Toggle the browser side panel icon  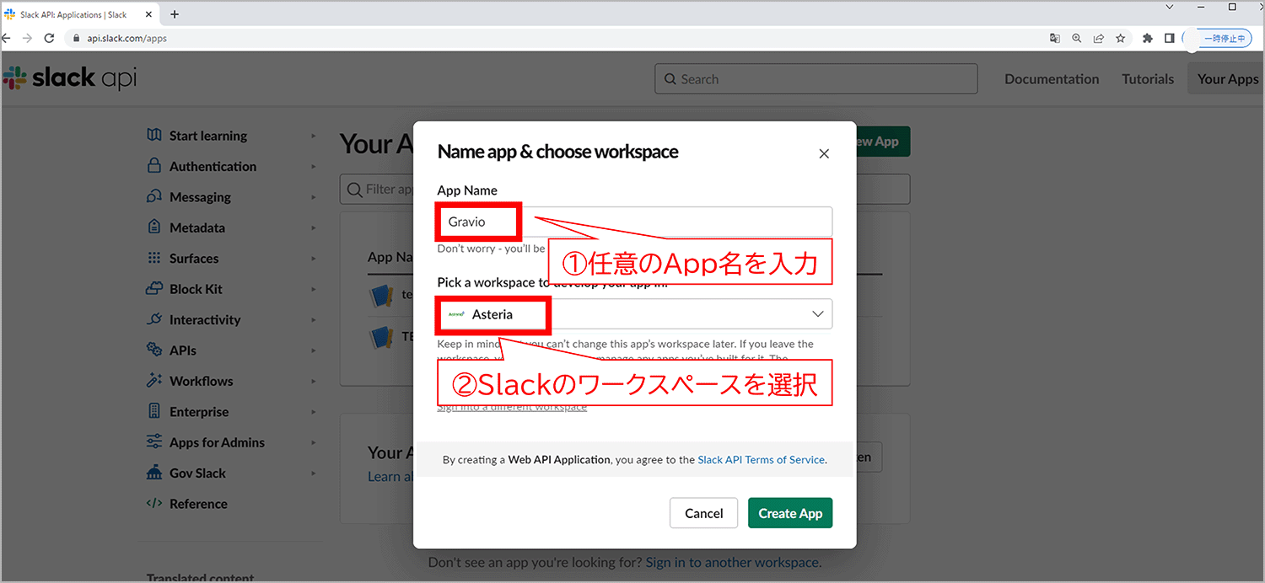coord(1170,38)
